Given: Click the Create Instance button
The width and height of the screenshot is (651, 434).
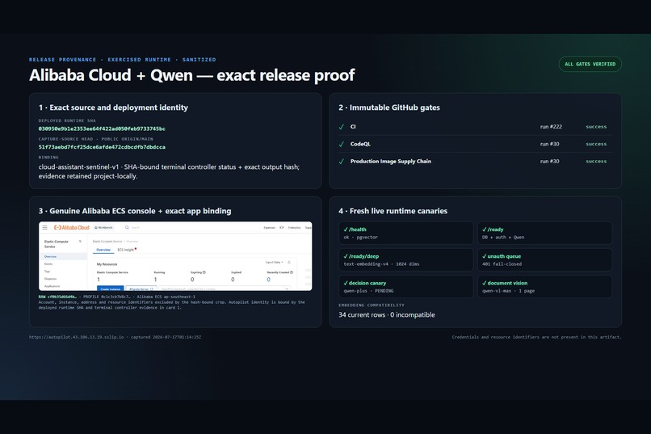Looking at the screenshot, I should point(111,289).
